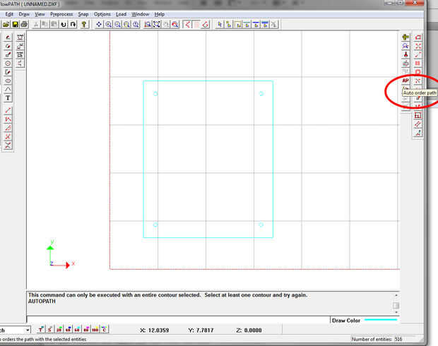Click the bottom-right cyan circle in drawing
The width and height of the screenshot is (438, 346).
click(x=261, y=225)
